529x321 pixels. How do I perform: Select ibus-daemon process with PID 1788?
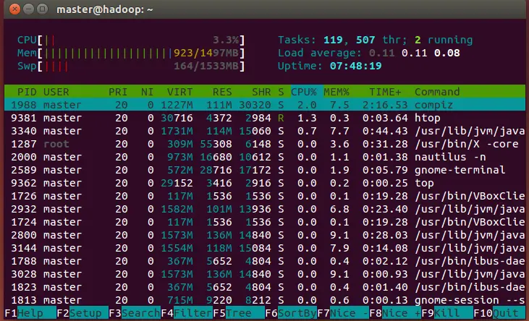tap(265, 261)
